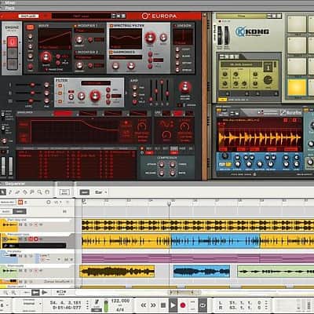
Task: Enable Europa Engine 2 button
Action: pyautogui.click(x=13, y=53)
